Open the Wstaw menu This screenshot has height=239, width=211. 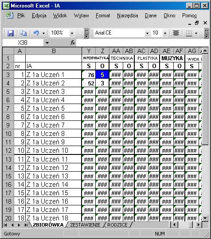click(x=81, y=15)
